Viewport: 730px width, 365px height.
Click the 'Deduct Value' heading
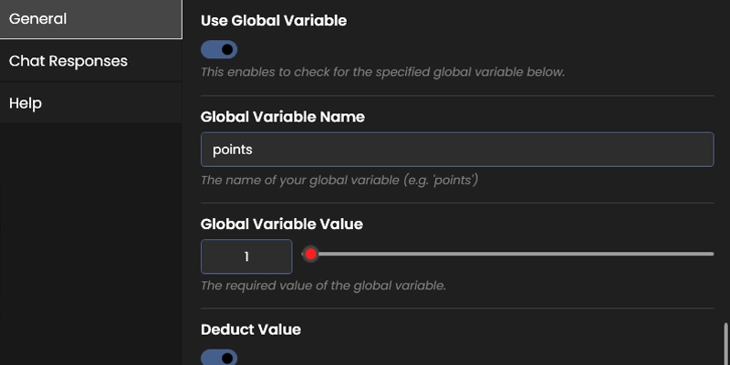(x=250, y=328)
